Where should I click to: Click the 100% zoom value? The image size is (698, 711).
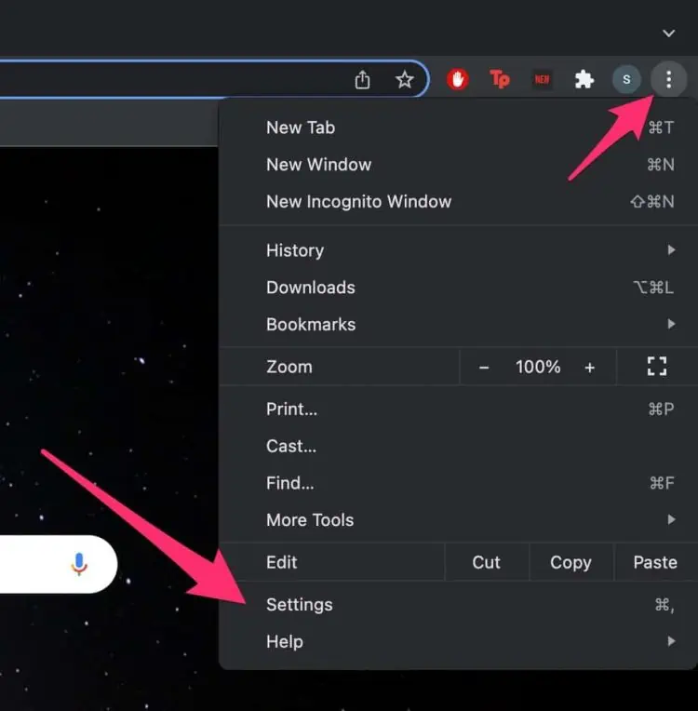[x=537, y=367]
